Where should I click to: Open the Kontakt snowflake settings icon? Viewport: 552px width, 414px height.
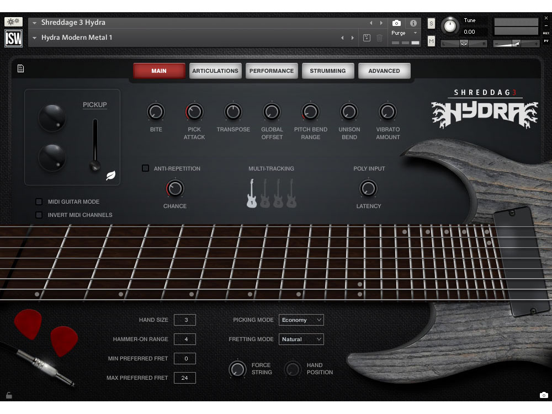coord(13,22)
